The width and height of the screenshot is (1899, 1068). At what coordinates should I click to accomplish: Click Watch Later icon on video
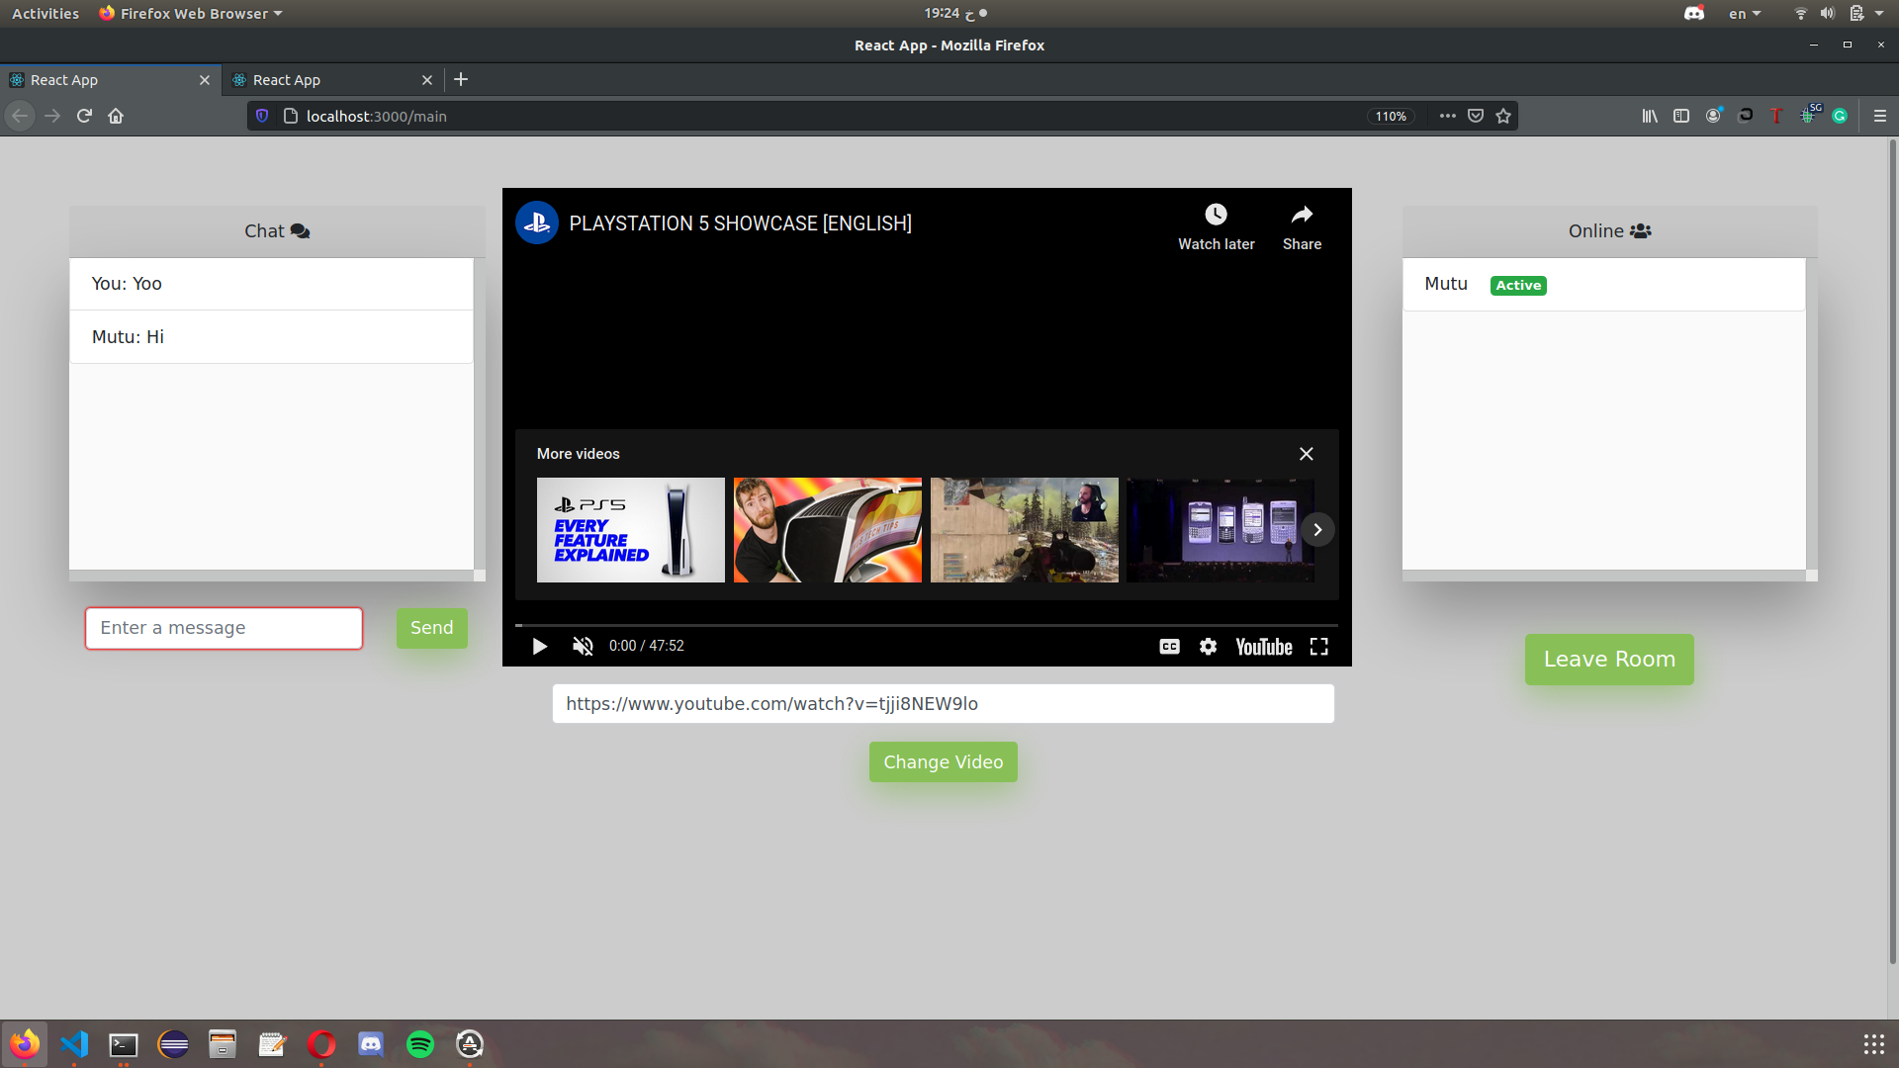pyautogui.click(x=1216, y=216)
